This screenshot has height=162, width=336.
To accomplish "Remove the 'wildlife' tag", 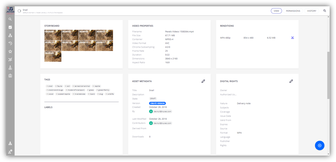I will click(x=106, y=94).
